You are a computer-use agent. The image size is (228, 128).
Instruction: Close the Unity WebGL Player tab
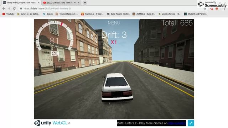(39, 2)
